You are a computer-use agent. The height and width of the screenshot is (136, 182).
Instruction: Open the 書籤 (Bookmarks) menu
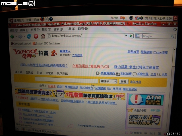pos(58,29)
